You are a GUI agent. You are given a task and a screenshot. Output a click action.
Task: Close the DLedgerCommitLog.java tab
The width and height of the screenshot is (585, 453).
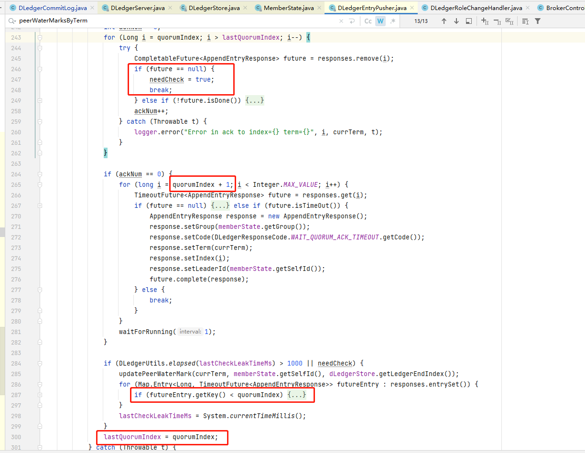click(x=91, y=8)
